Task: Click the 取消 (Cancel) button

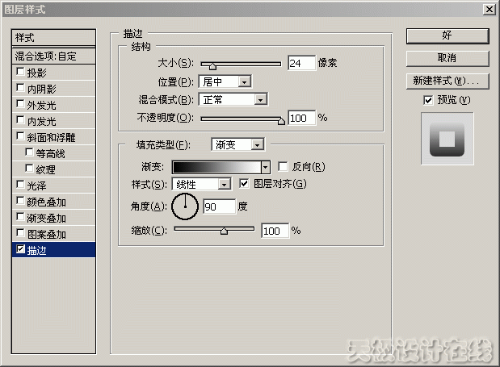Action: coord(447,58)
